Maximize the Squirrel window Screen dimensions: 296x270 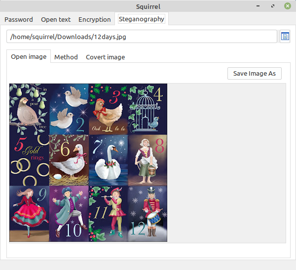tap(272, 6)
